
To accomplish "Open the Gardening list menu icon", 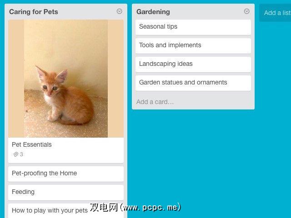I will coord(246,11).
